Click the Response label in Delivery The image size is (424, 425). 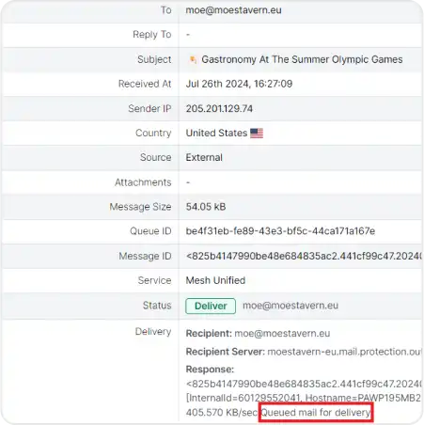pyautogui.click(x=210, y=370)
